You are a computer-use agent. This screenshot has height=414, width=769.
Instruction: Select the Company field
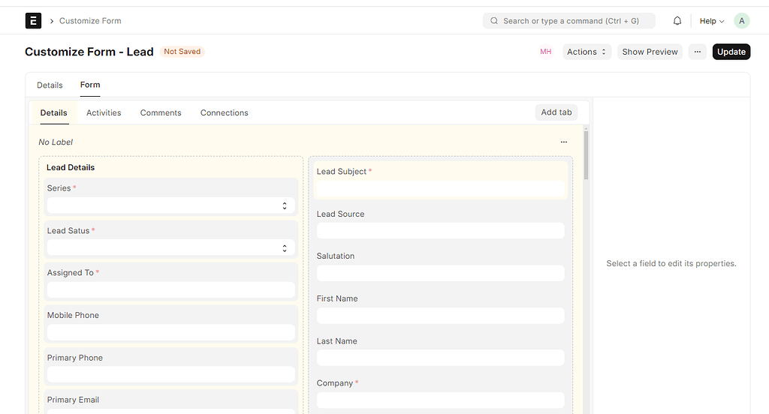440,393
